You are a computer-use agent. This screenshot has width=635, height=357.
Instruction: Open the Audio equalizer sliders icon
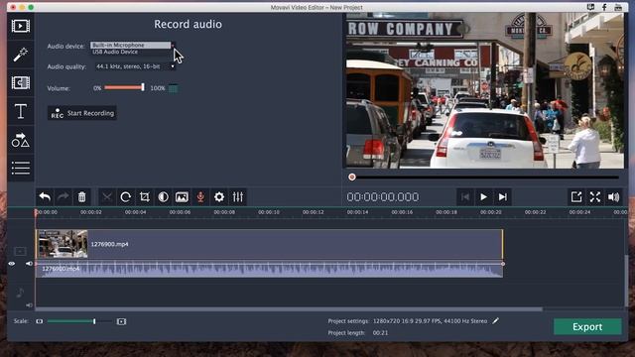(x=238, y=197)
